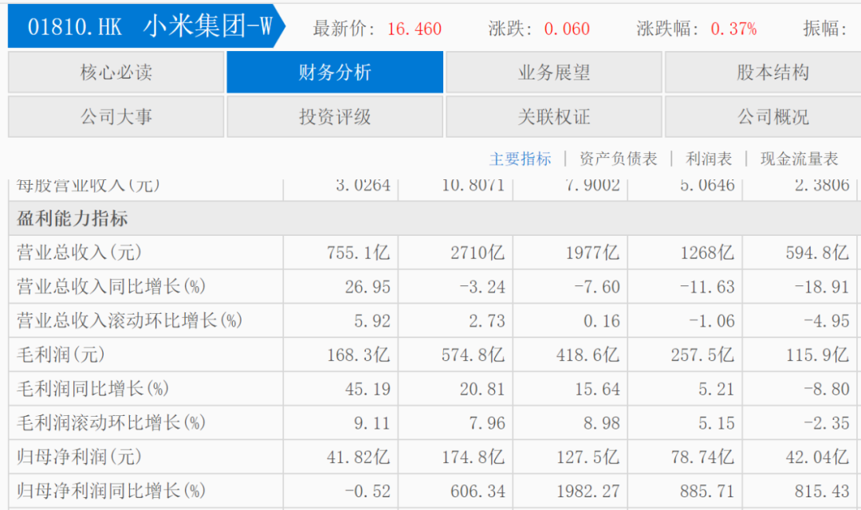861x510 pixels.
Task: Select the latest price value 16.460
Action: point(415,29)
